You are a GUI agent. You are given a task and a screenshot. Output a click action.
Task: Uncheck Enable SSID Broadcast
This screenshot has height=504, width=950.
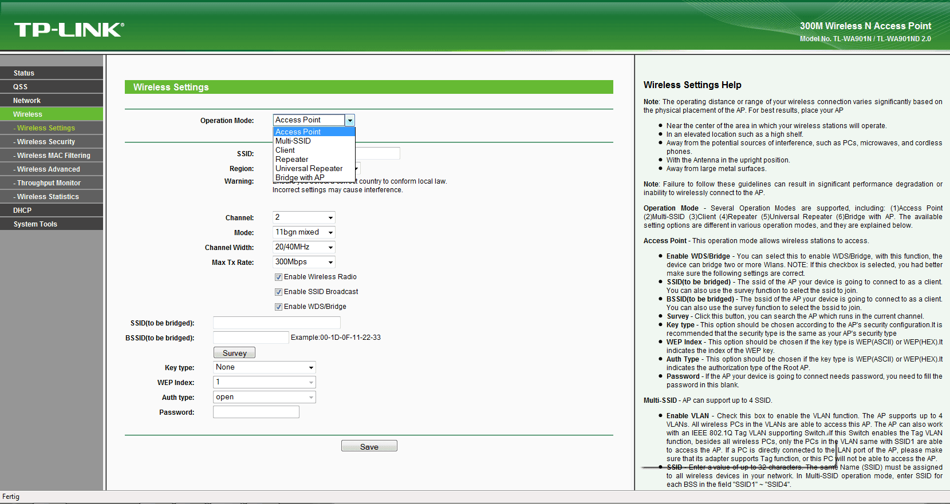[278, 292]
